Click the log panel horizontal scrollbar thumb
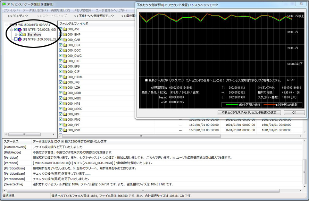The image size is (309, 201). 143,191
